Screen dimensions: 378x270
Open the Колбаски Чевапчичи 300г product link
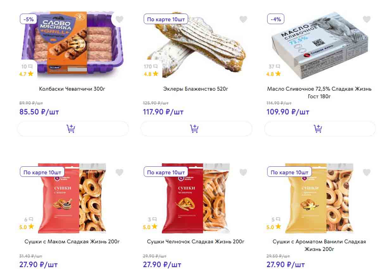coord(72,89)
